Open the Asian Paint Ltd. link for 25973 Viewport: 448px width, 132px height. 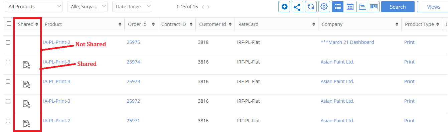click(337, 81)
